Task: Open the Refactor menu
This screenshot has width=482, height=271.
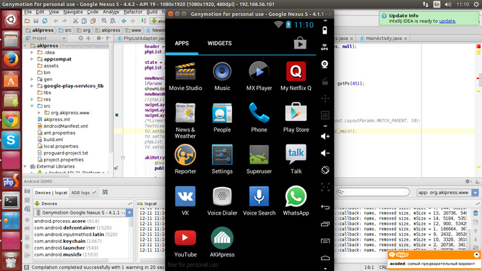Action: click(133, 12)
